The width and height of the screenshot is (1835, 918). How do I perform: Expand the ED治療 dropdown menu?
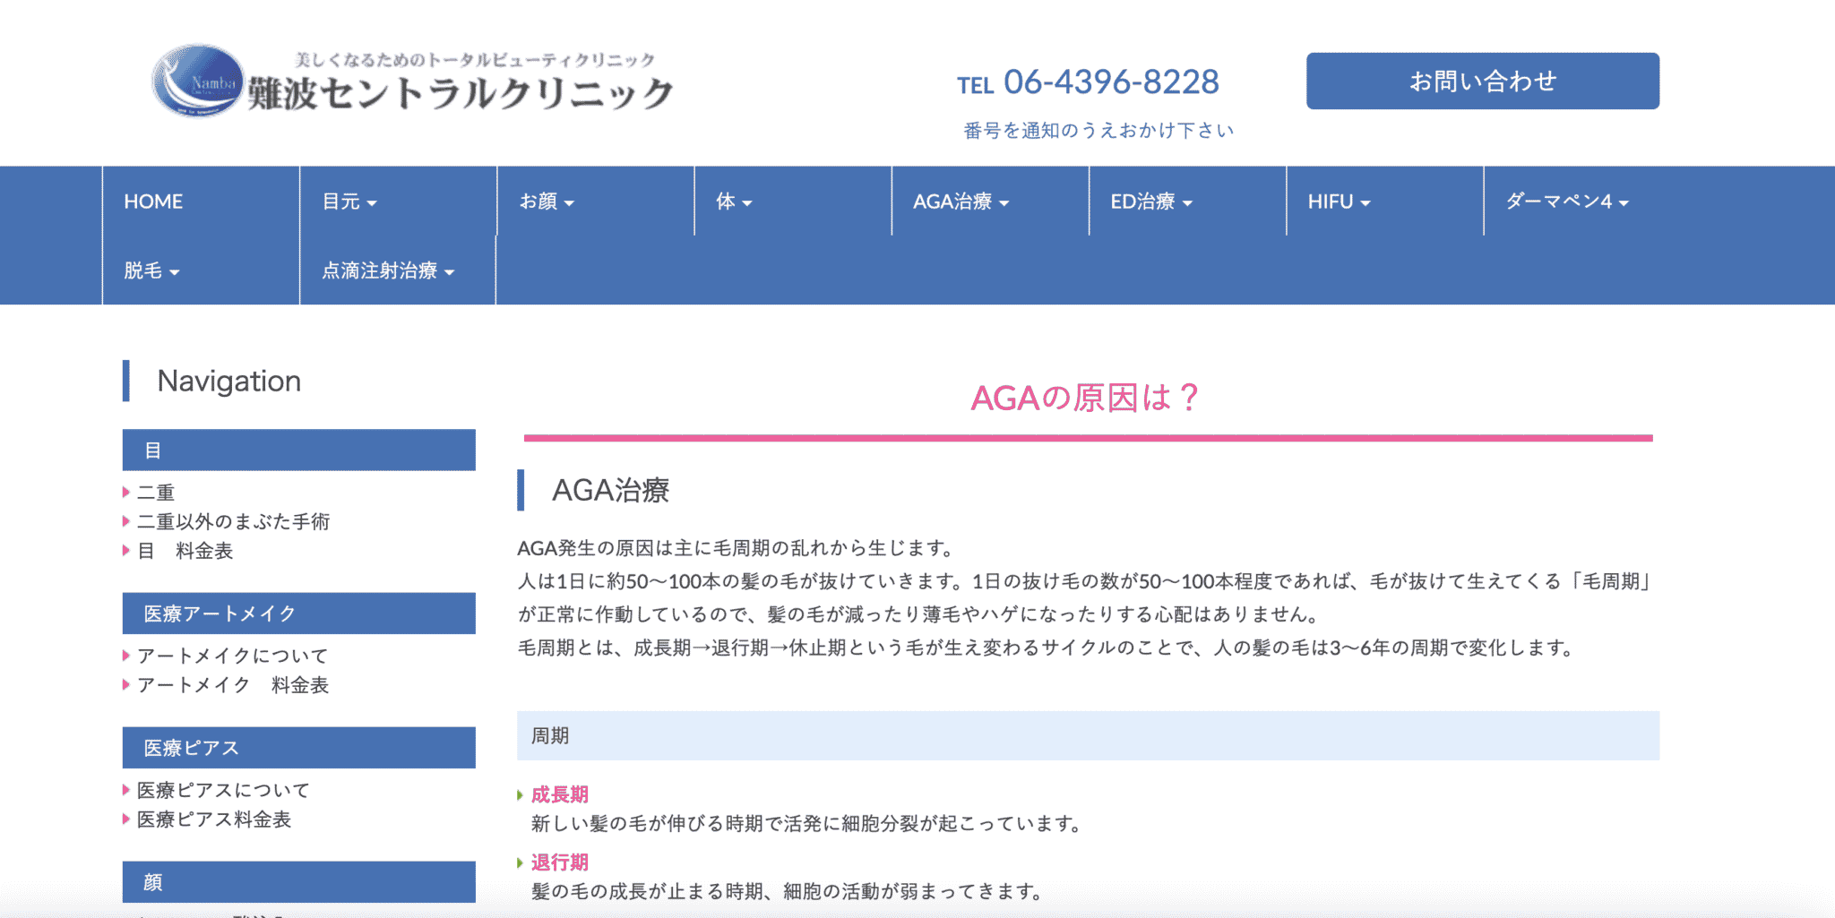(x=1151, y=202)
